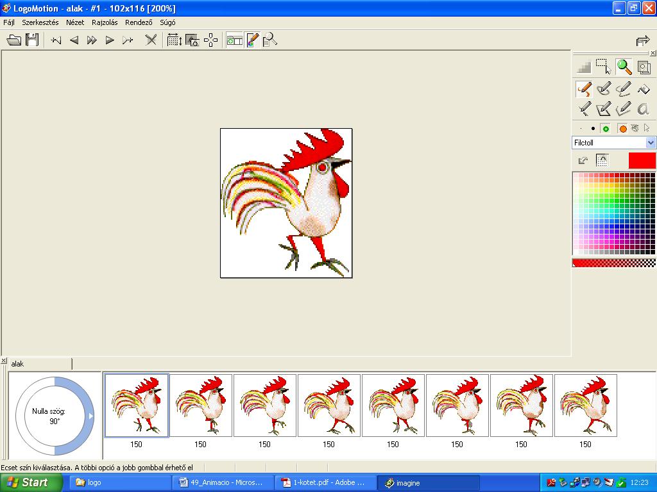The width and height of the screenshot is (657, 492).
Task: Select the first rooster frame thumbnail
Action: 137,406
